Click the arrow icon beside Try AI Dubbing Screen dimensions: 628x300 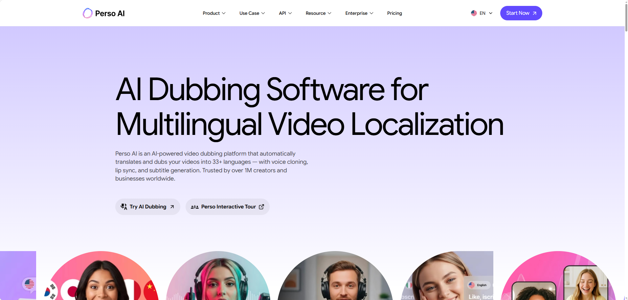pyautogui.click(x=172, y=207)
